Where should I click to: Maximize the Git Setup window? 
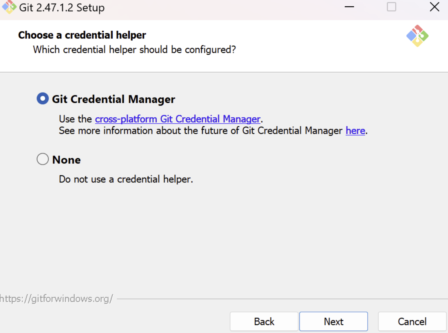pyautogui.click(x=392, y=7)
